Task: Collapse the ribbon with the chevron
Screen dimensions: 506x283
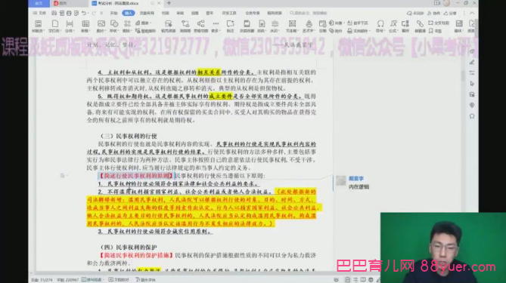Action: (472, 13)
